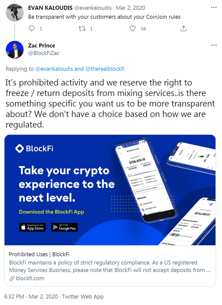222x305 pixels.
Task: Click the Google Play download badge
Action: tap(64, 227)
